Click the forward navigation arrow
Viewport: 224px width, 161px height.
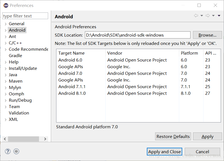pos(208,16)
